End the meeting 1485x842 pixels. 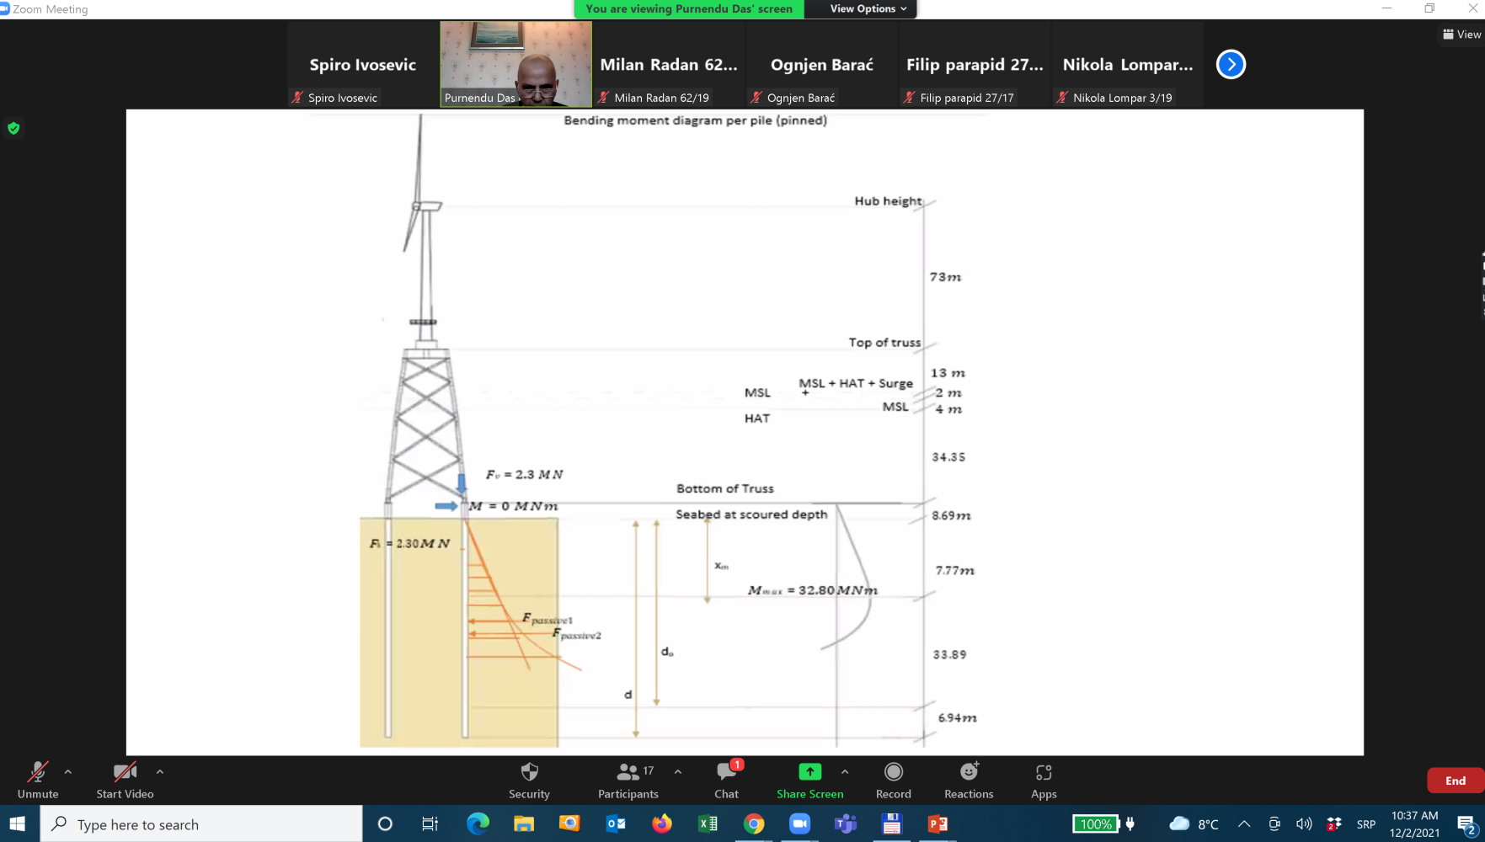pos(1455,781)
